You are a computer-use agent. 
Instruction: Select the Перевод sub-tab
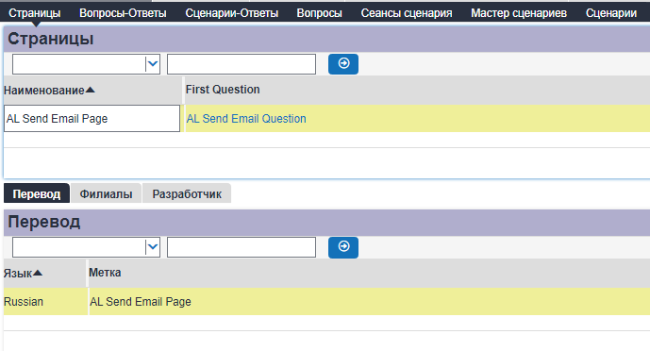click(37, 193)
